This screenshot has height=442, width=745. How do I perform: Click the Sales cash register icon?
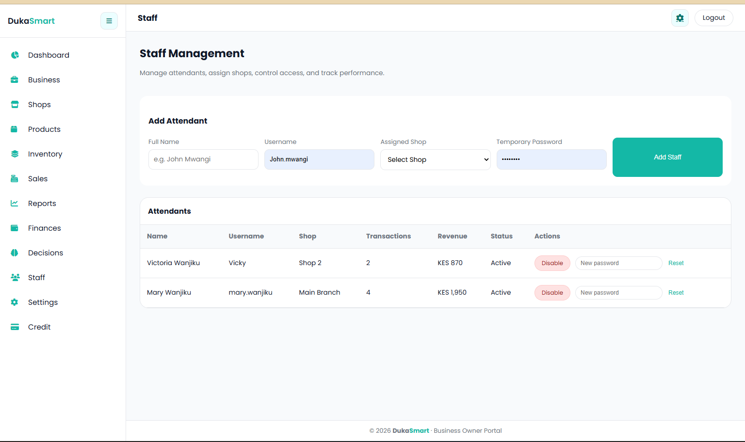pyautogui.click(x=15, y=179)
